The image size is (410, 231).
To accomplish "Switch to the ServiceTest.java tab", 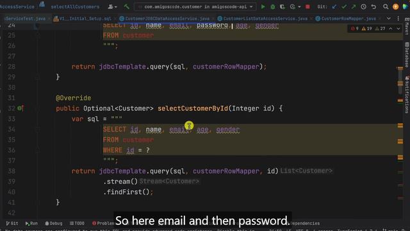I will [x=25, y=19].
